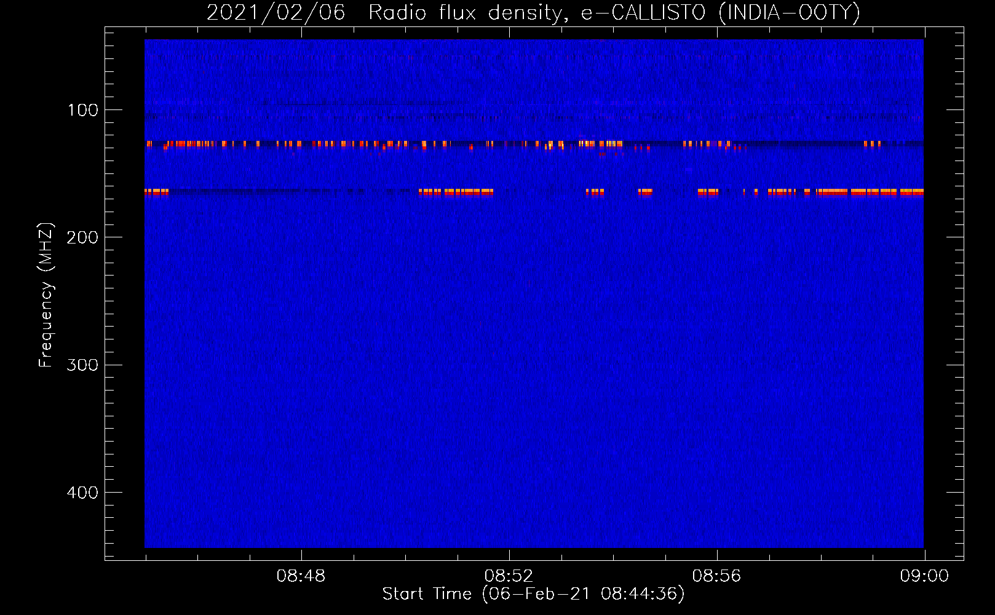Click the 08:48 time tick label
995x615 pixels.
point(301,576)
